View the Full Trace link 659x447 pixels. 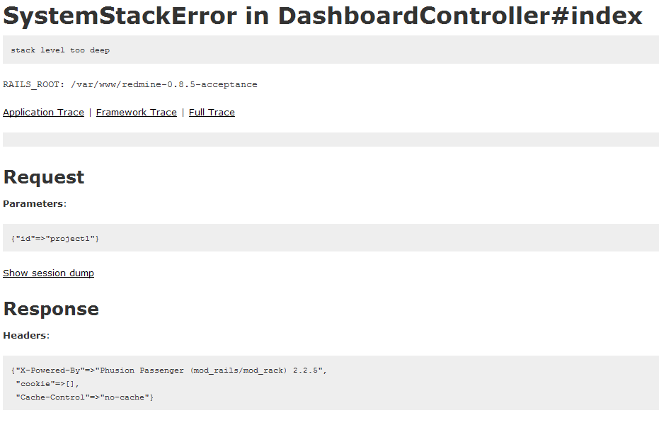[212, 112]
